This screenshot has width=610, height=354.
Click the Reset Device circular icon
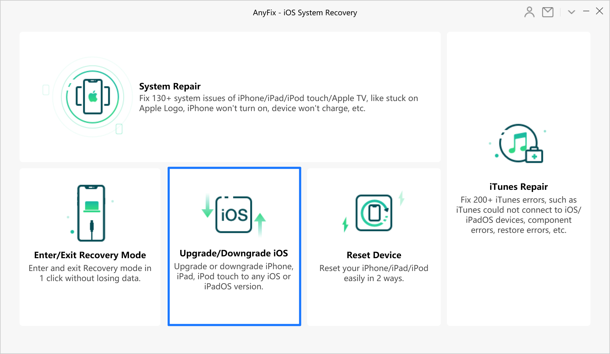(374, 213)
